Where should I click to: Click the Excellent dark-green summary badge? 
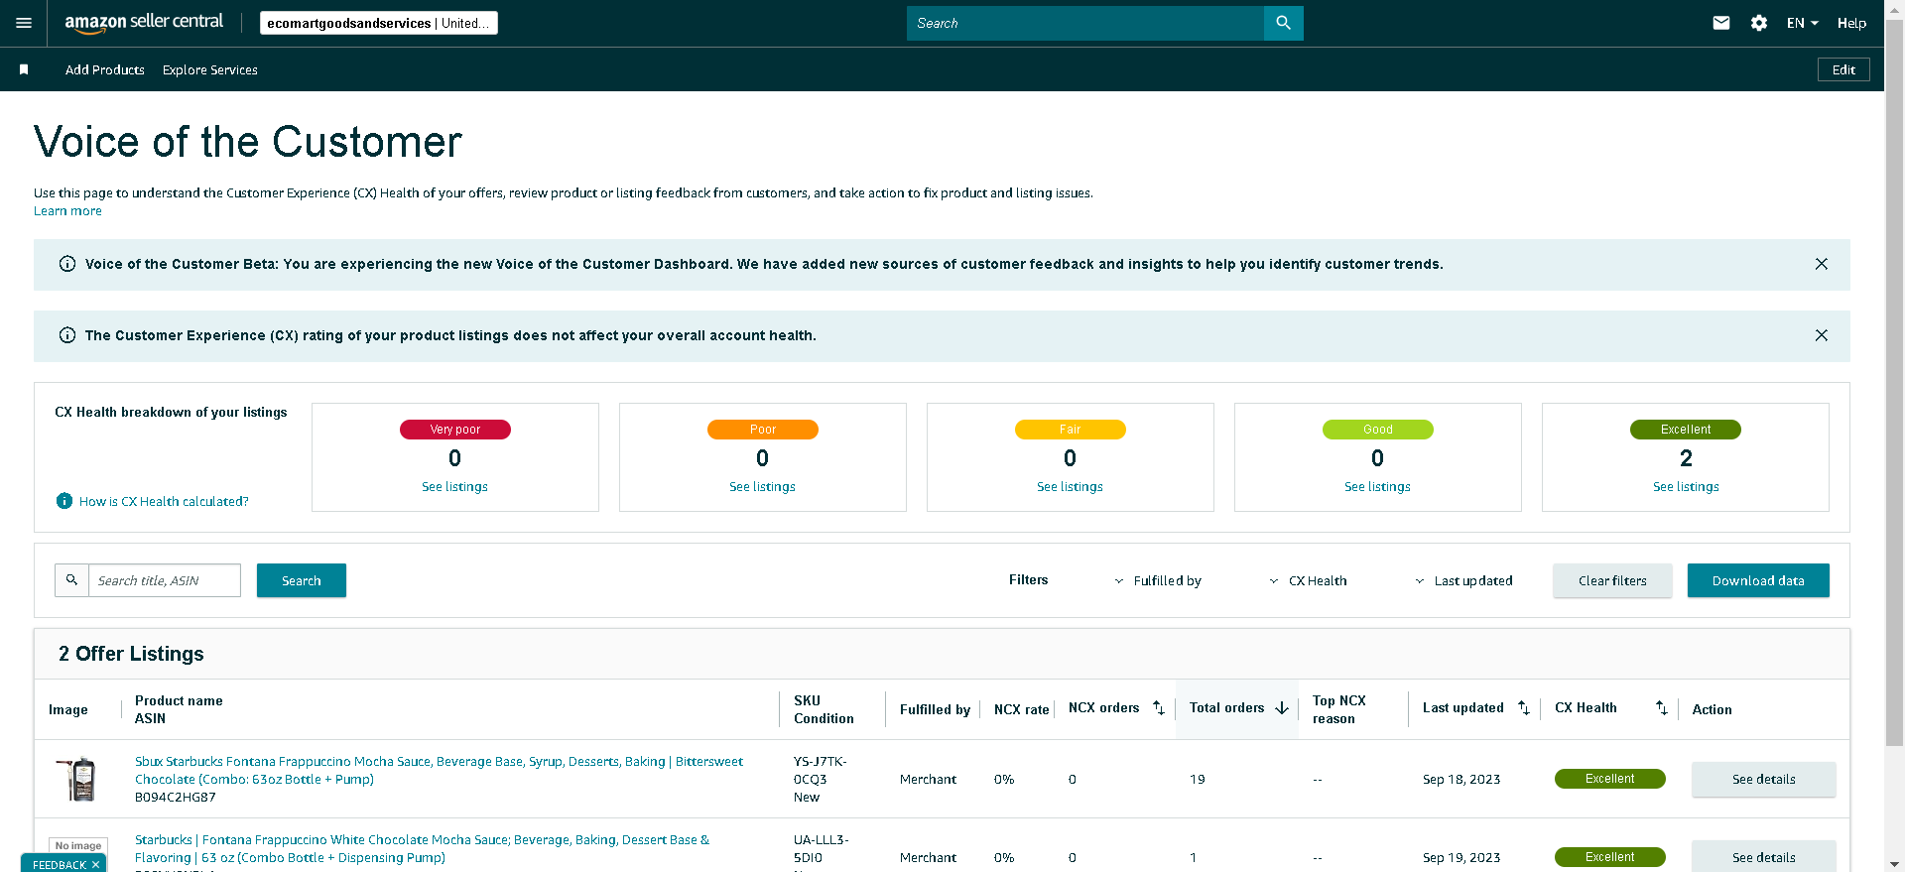pos(1686,430)
